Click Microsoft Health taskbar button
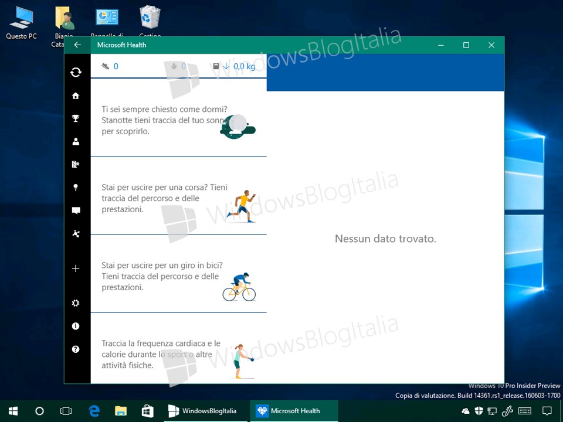563x422 pixels. [x=294, y=411]
